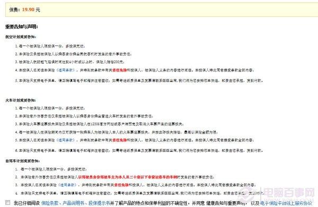Click red 责任免除 text in 航空计划 section

[x=119, y=70]
